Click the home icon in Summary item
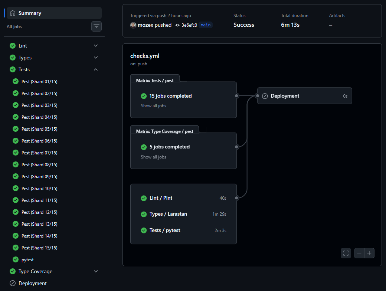 pyautogui.click(x=13, y=13)
